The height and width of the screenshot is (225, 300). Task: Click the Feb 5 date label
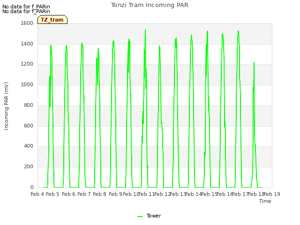53,194
